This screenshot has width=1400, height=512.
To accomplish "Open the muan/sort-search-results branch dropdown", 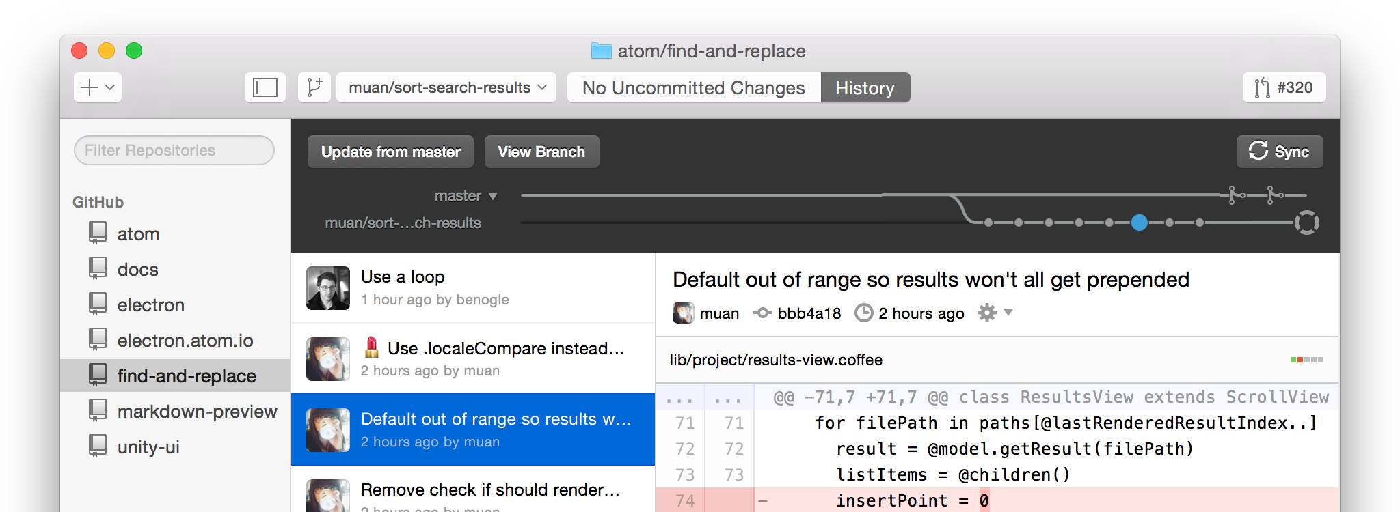I will tap(446, 87).
